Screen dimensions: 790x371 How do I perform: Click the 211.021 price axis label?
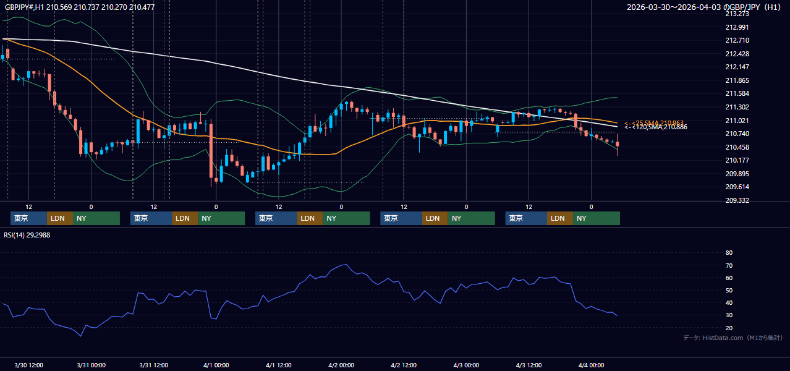click(x=737, y=121)
